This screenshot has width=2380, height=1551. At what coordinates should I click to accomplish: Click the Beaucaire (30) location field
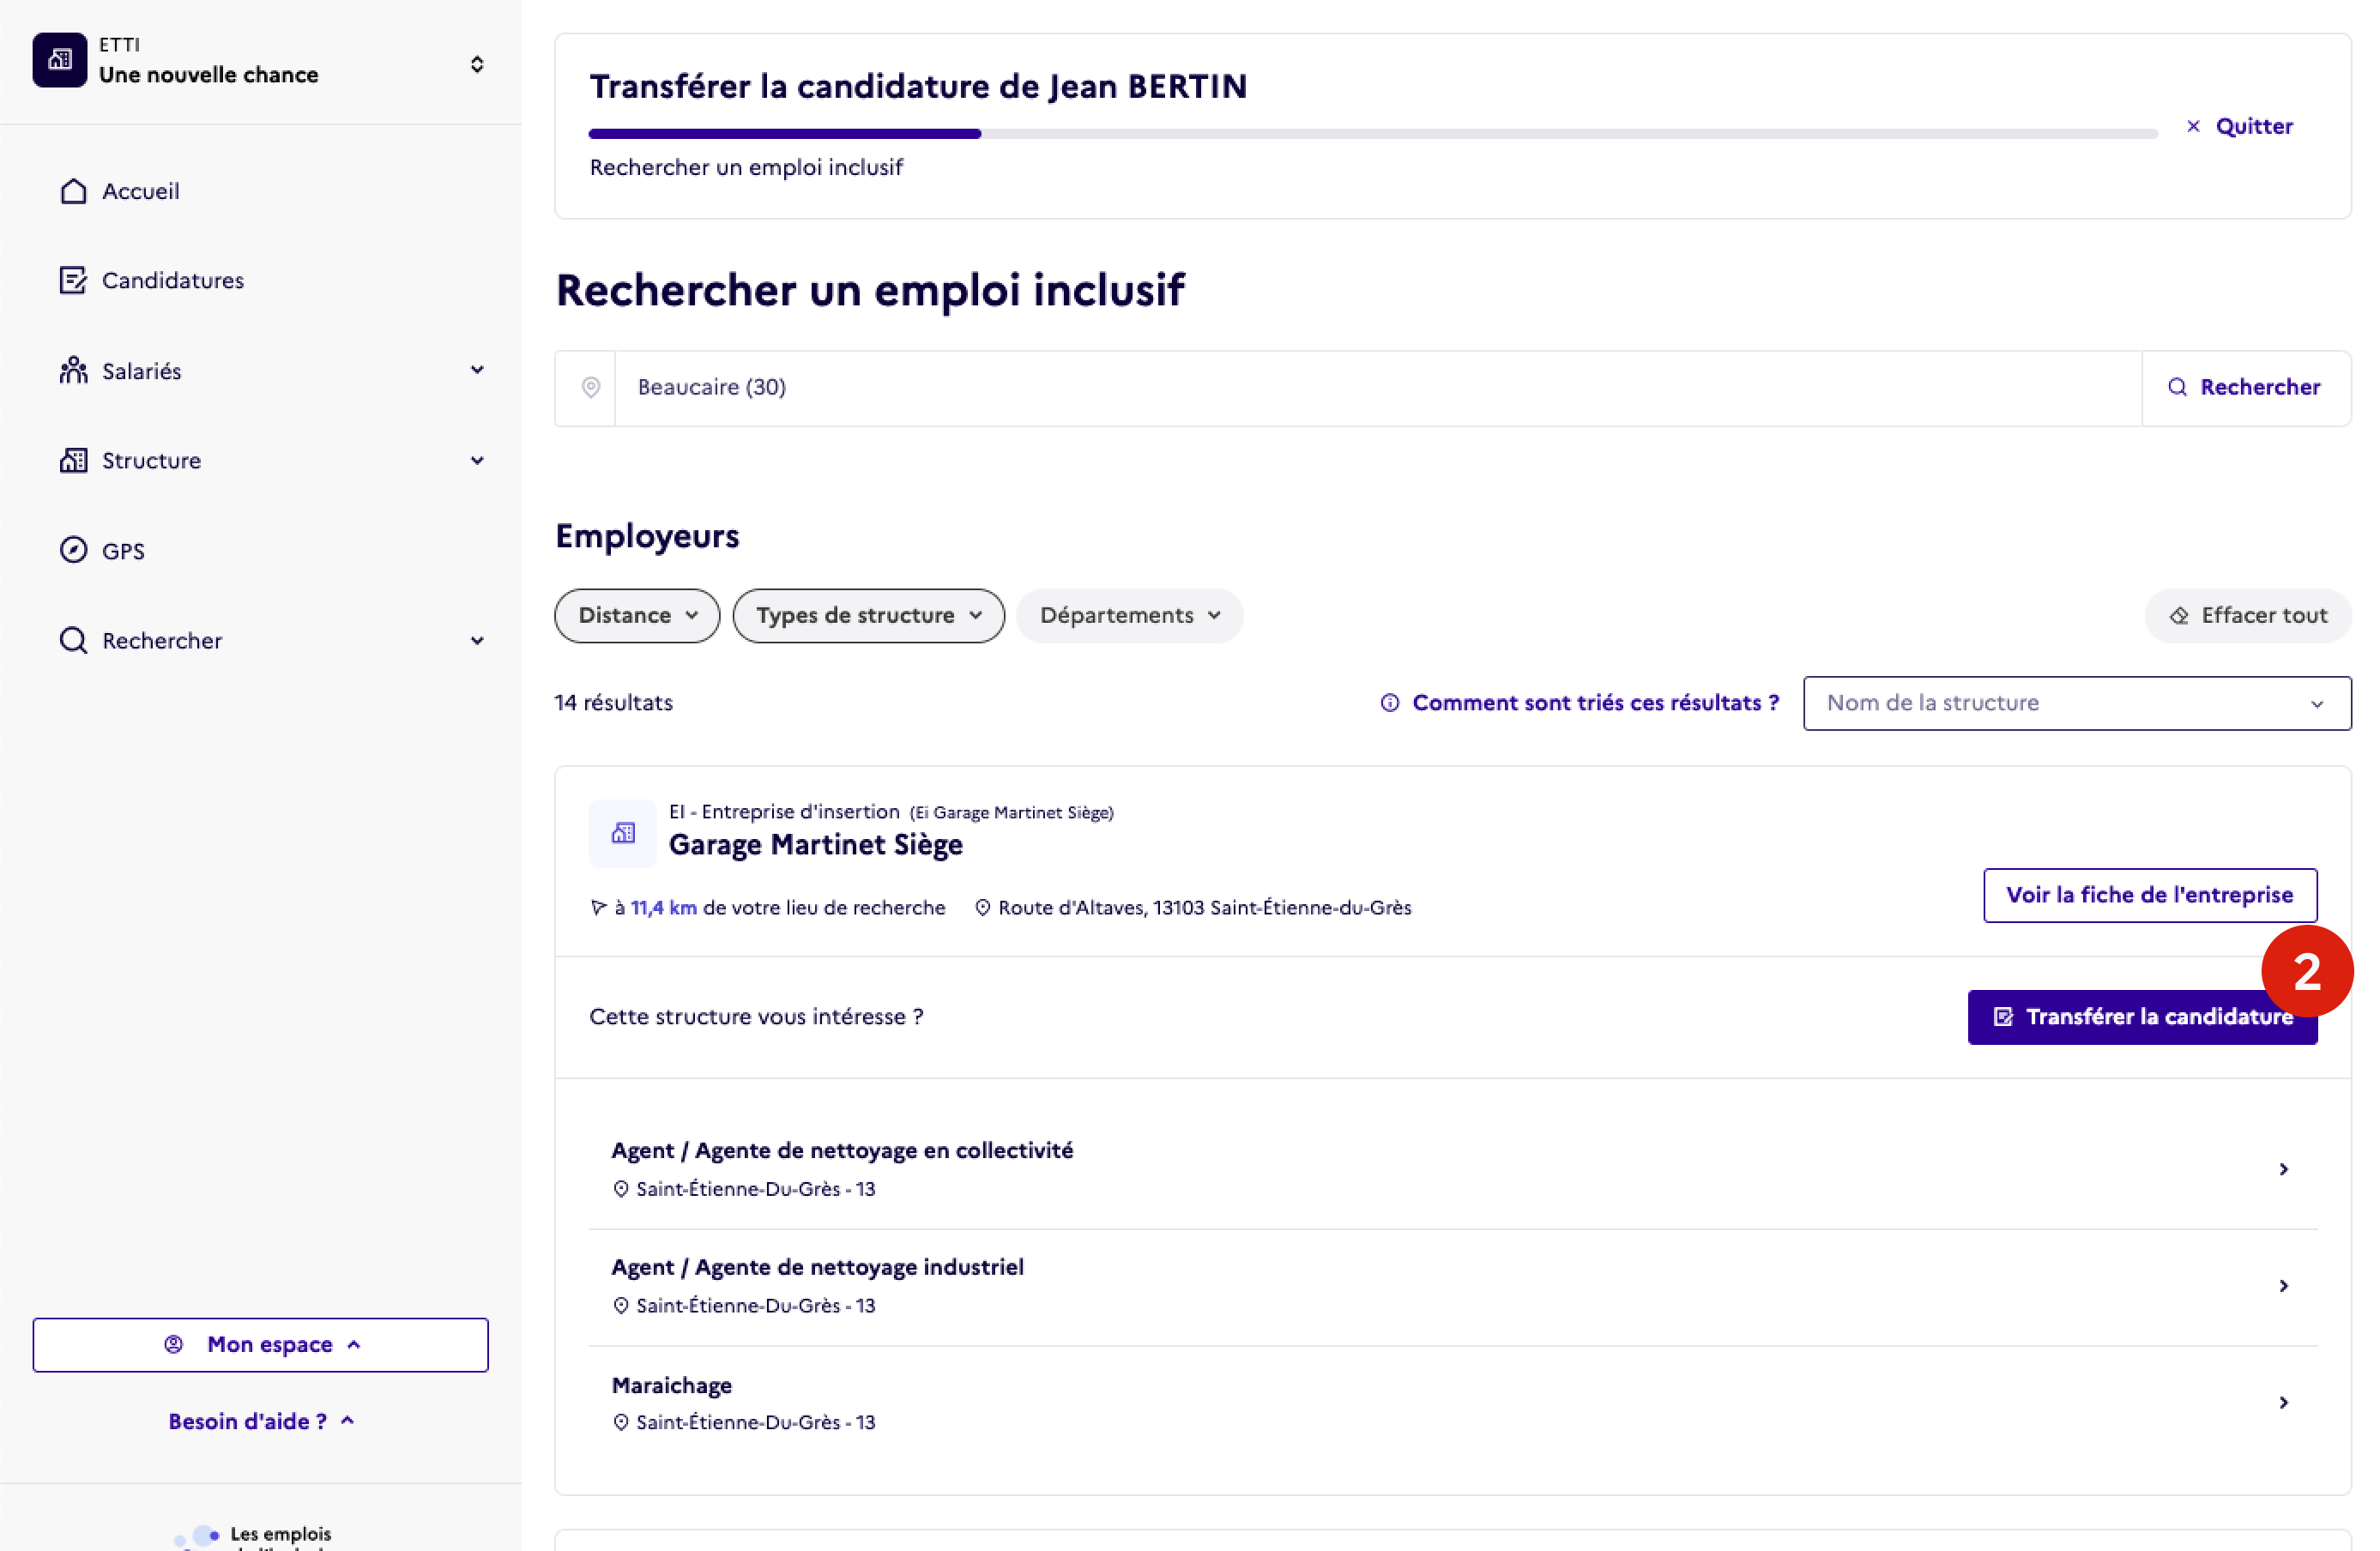(x=1378, y=388)
